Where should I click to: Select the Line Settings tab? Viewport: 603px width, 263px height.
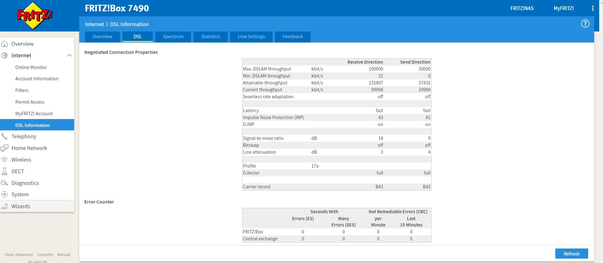tap(251, 37)
